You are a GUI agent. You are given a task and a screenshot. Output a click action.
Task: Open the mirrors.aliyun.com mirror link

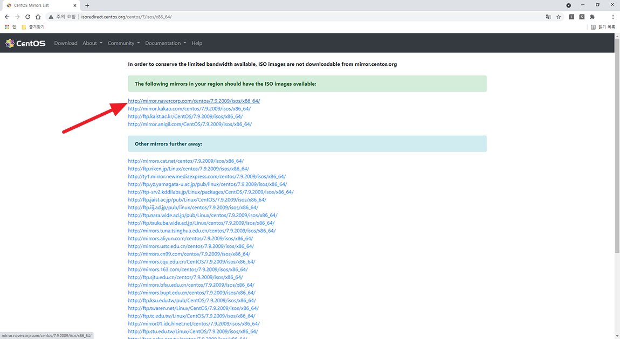point(191,239)
